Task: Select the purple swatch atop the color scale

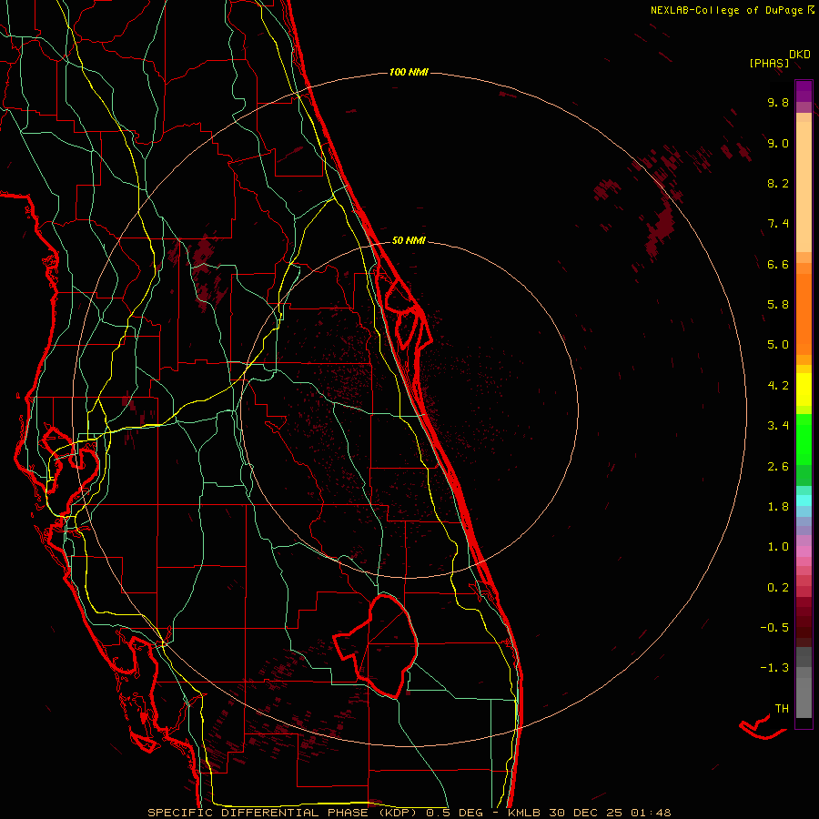Action: pos(804,91)
